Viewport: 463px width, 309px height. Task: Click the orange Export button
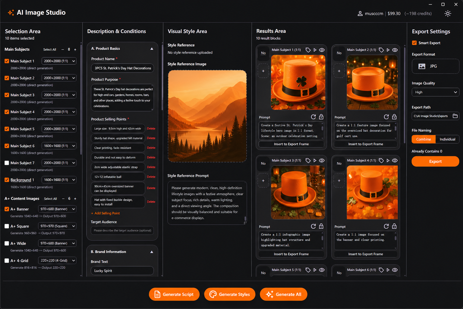click(435, 161)
